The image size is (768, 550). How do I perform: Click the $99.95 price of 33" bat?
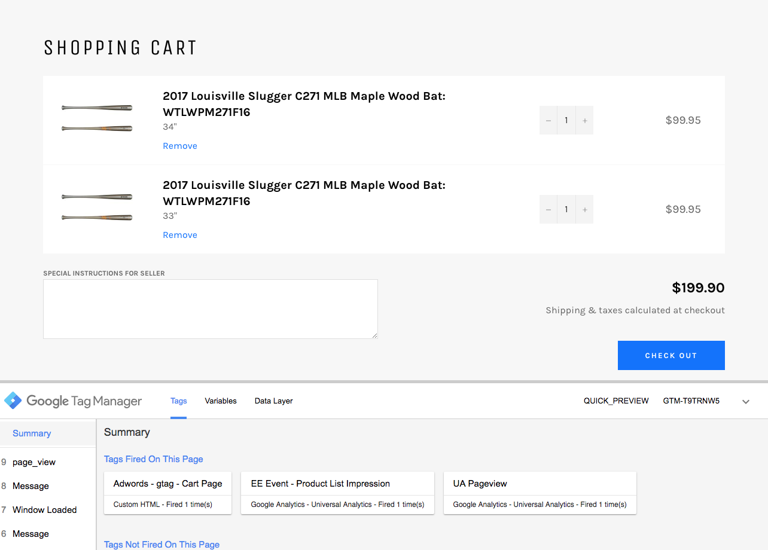coord(683,209)
